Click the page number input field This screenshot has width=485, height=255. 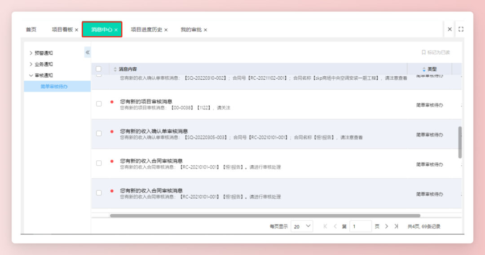click(360, 226)
